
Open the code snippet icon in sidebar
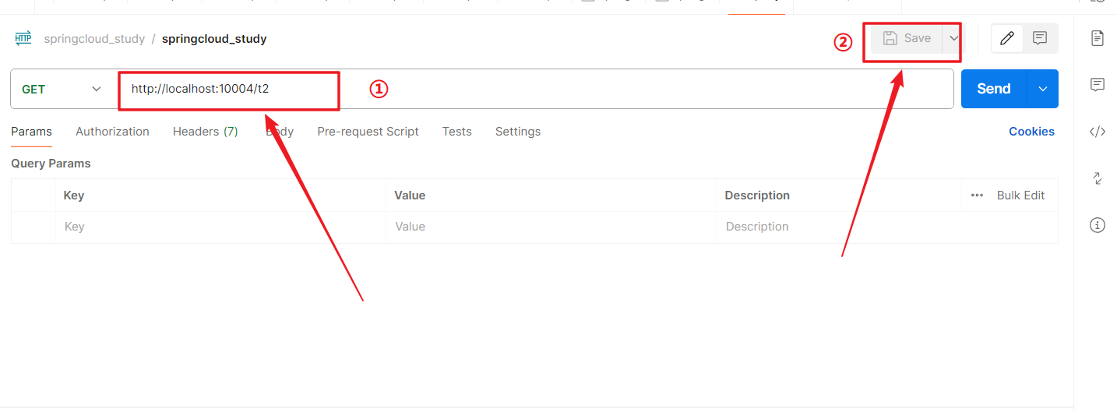click(1098, 132)
